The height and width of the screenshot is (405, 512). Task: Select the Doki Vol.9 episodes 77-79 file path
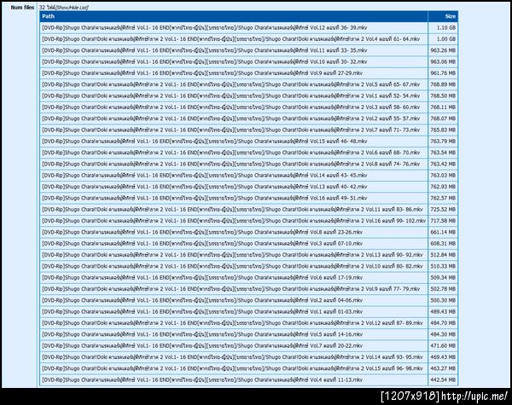click(x=231, y=289)
